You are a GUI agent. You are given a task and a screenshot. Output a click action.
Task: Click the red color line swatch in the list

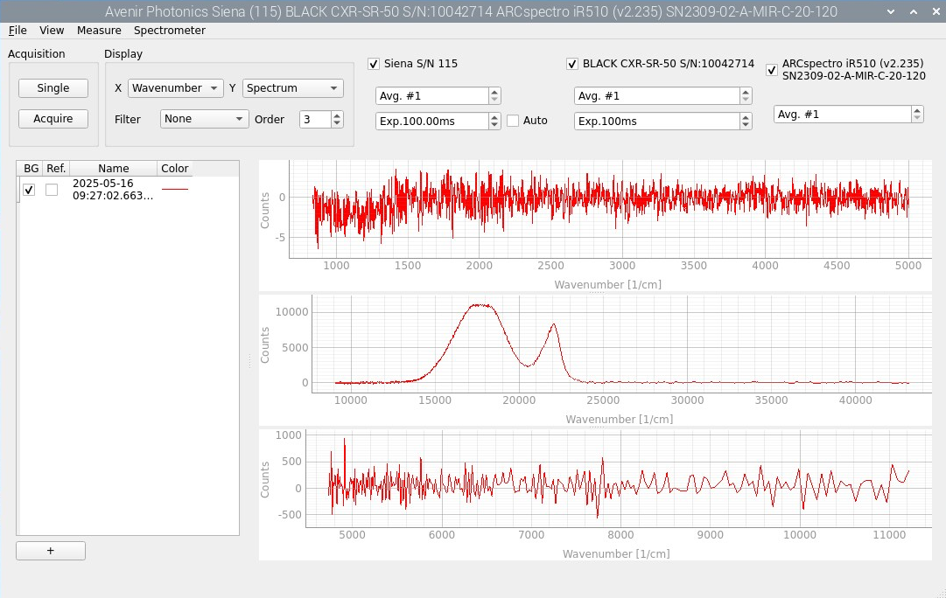point(175,190)
